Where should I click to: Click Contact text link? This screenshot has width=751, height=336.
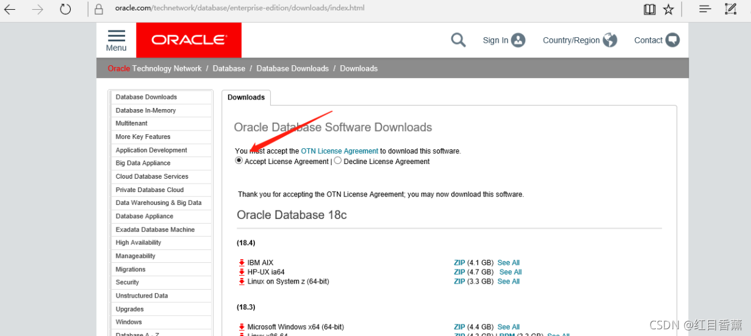648,40
